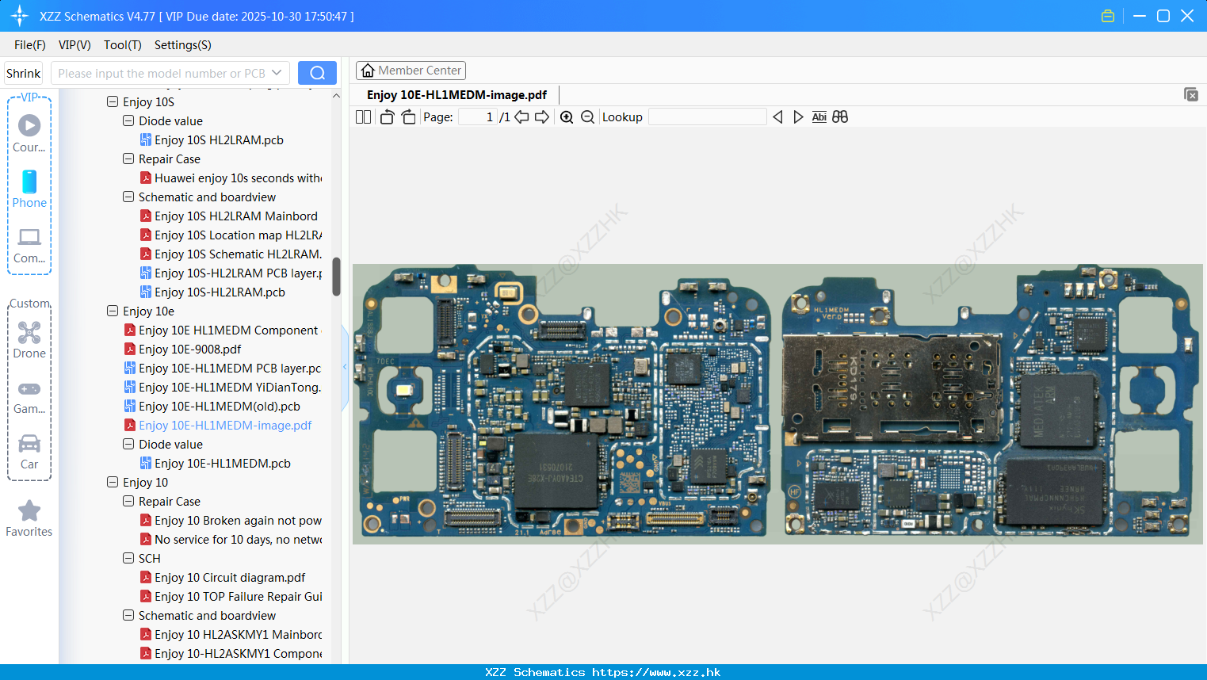This screenshot has height=680, width=1207.
Task: Open the Game console category
Action: click(x=29, y=398)
